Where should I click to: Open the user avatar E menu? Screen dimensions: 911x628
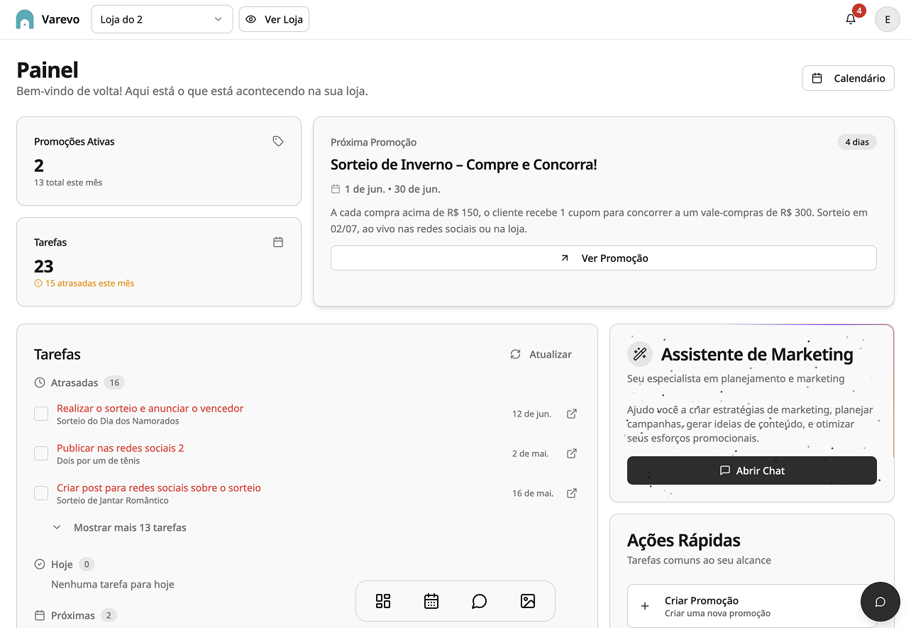coord(887,19)
